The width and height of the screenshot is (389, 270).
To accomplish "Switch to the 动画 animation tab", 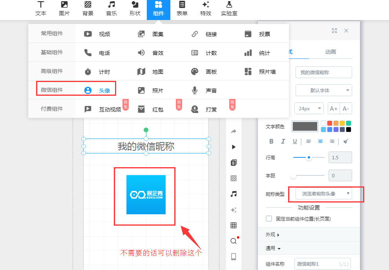I will (x=331, y=52).
